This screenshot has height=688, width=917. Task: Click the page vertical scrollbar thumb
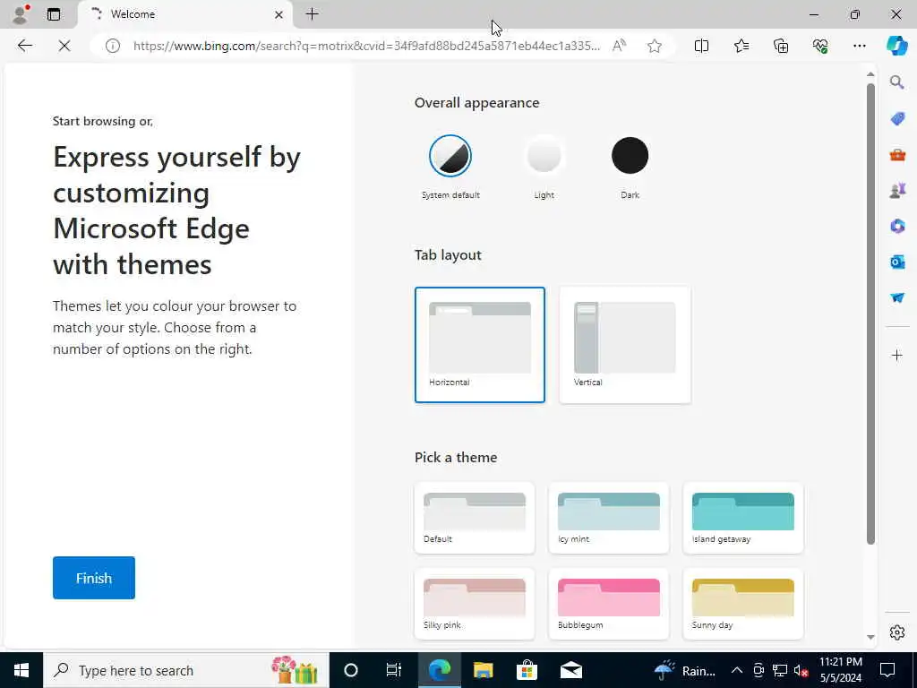click(x=870, y=314)
